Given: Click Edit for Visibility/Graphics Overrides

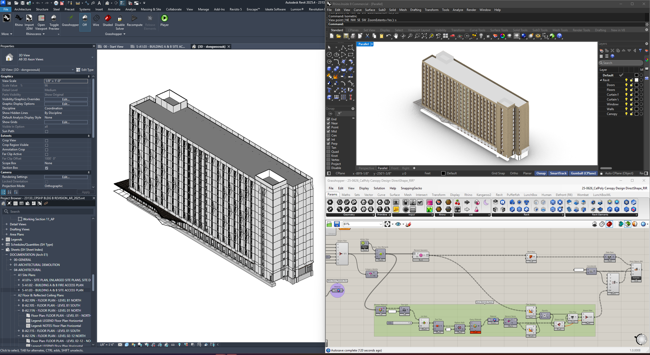Looking at the screenshot, I should (66, 99).
